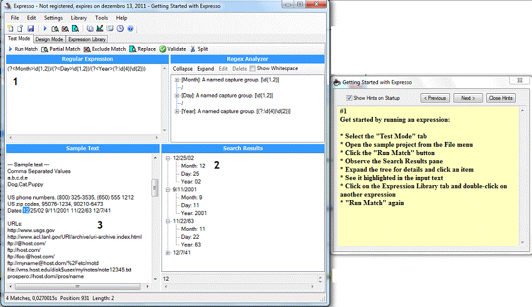Uncheck Show Hints on Startup
532x307 pixels.
point(349,98)
